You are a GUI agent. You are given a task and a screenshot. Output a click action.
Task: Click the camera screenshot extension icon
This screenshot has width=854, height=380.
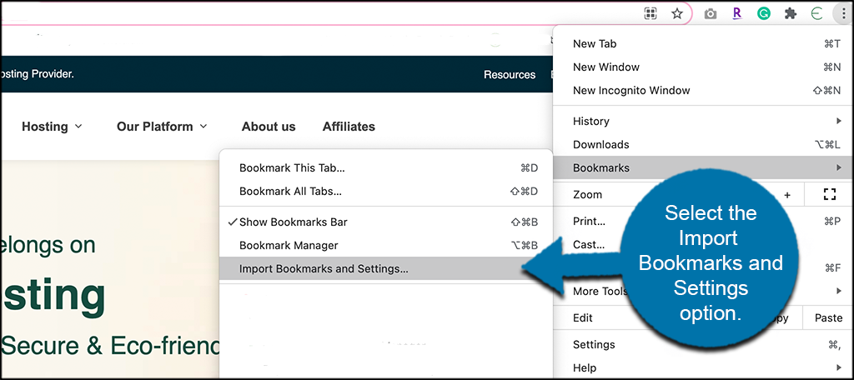point(711,13)
